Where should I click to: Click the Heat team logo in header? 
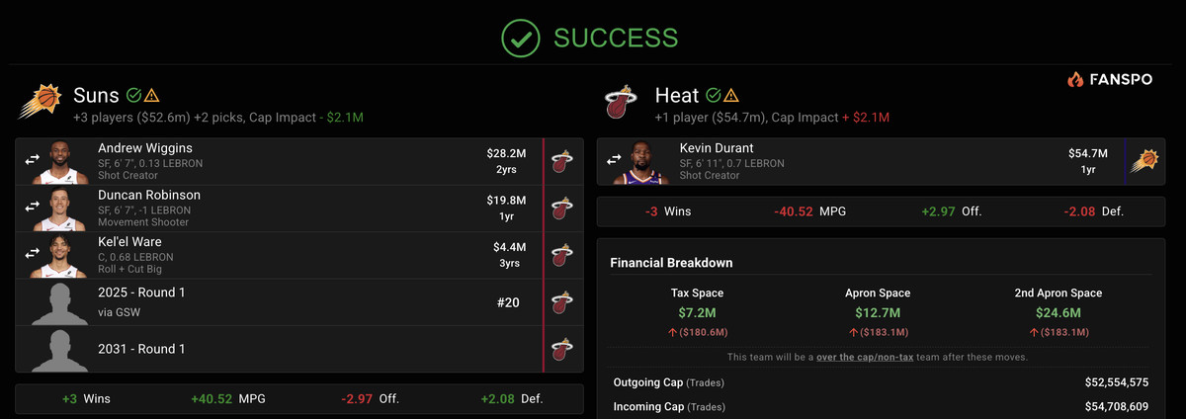click(622, 102)
